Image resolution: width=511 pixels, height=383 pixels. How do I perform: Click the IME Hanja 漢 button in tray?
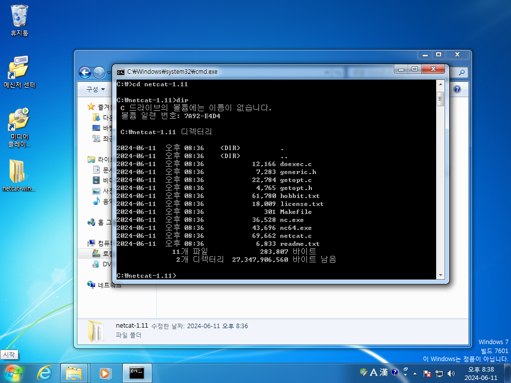384,372
